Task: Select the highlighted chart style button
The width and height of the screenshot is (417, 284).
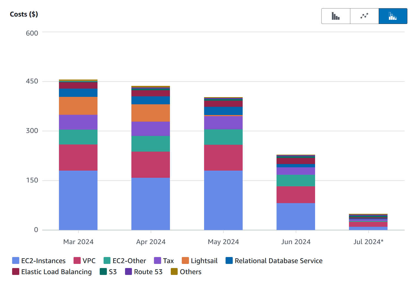Action: pyautogui.click(x=393, y=16)
